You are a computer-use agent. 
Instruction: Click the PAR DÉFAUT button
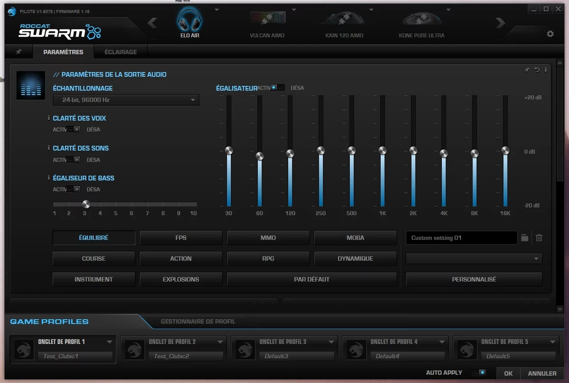(x=312, y=279)
